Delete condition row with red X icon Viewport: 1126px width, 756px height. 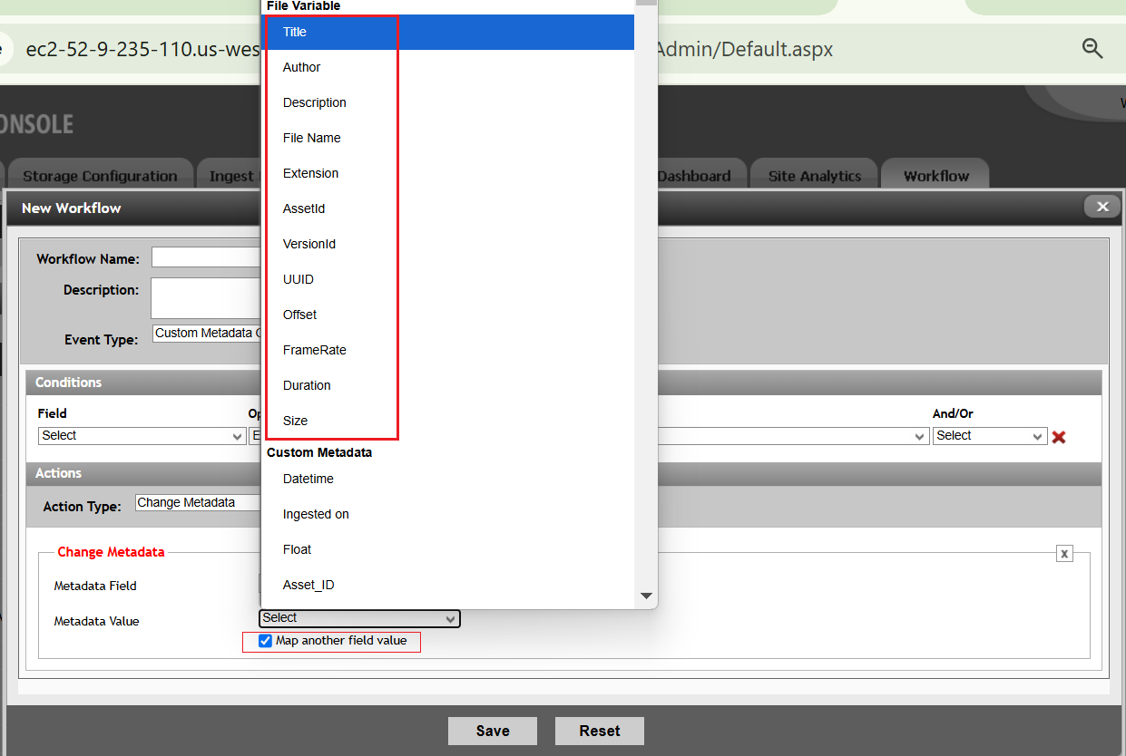point(1058,437)
